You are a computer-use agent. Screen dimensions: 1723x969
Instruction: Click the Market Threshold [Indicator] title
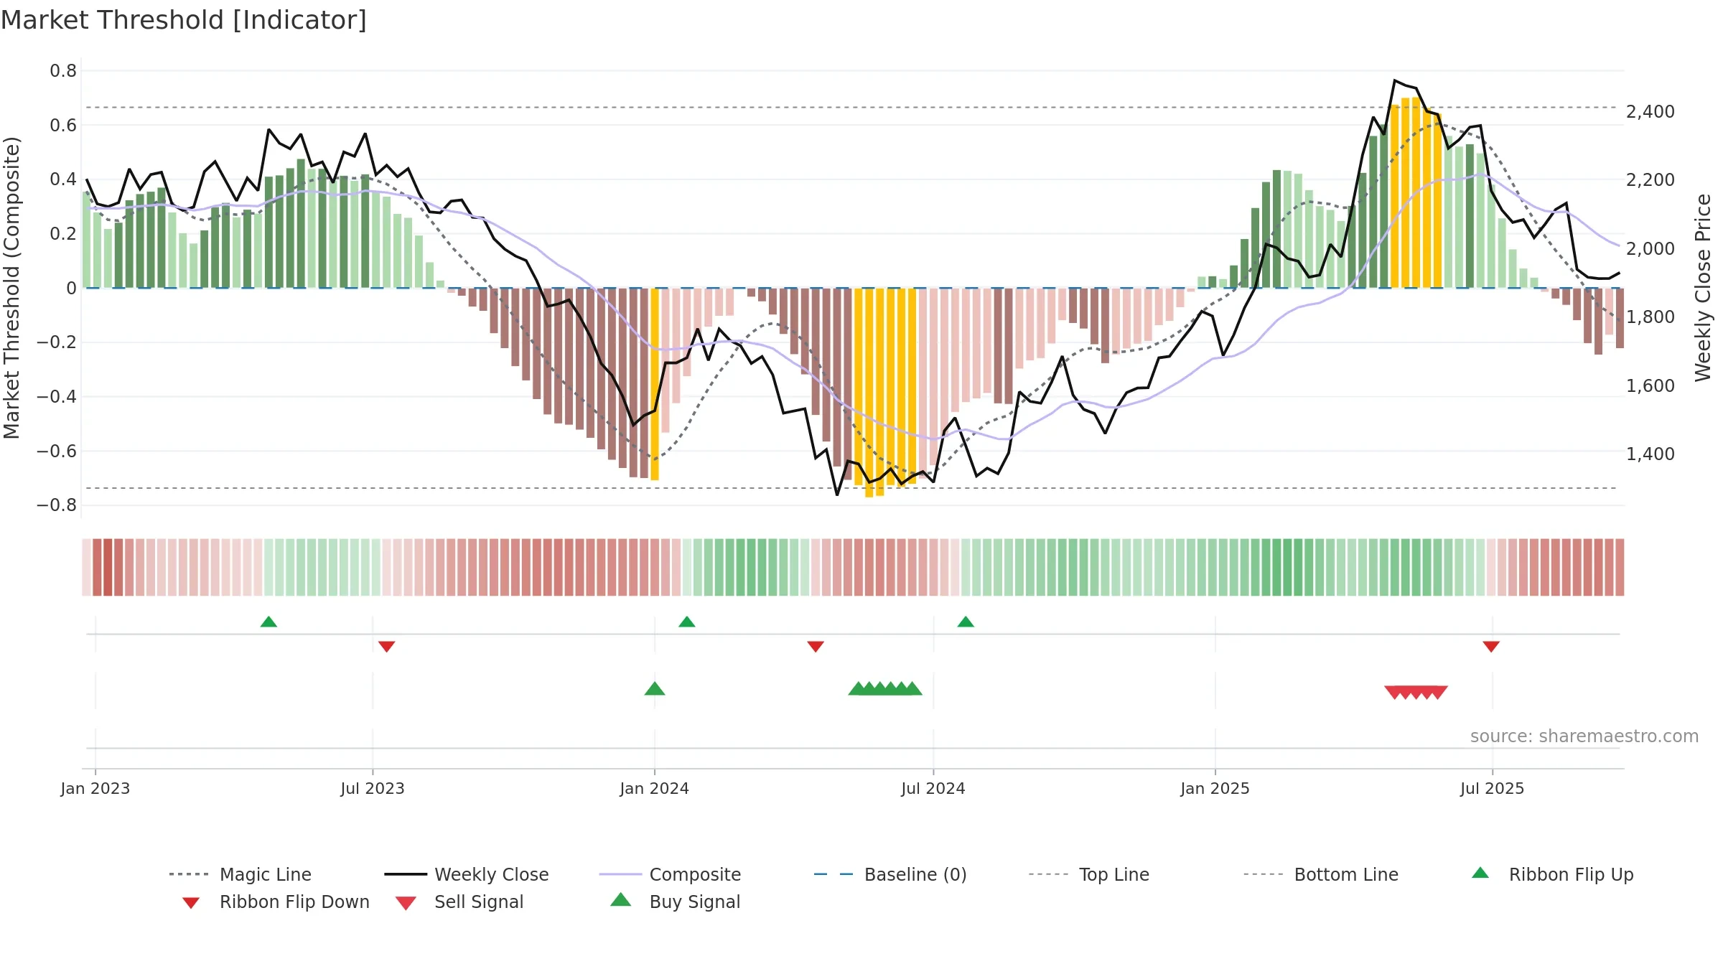(x=184, y=20)
